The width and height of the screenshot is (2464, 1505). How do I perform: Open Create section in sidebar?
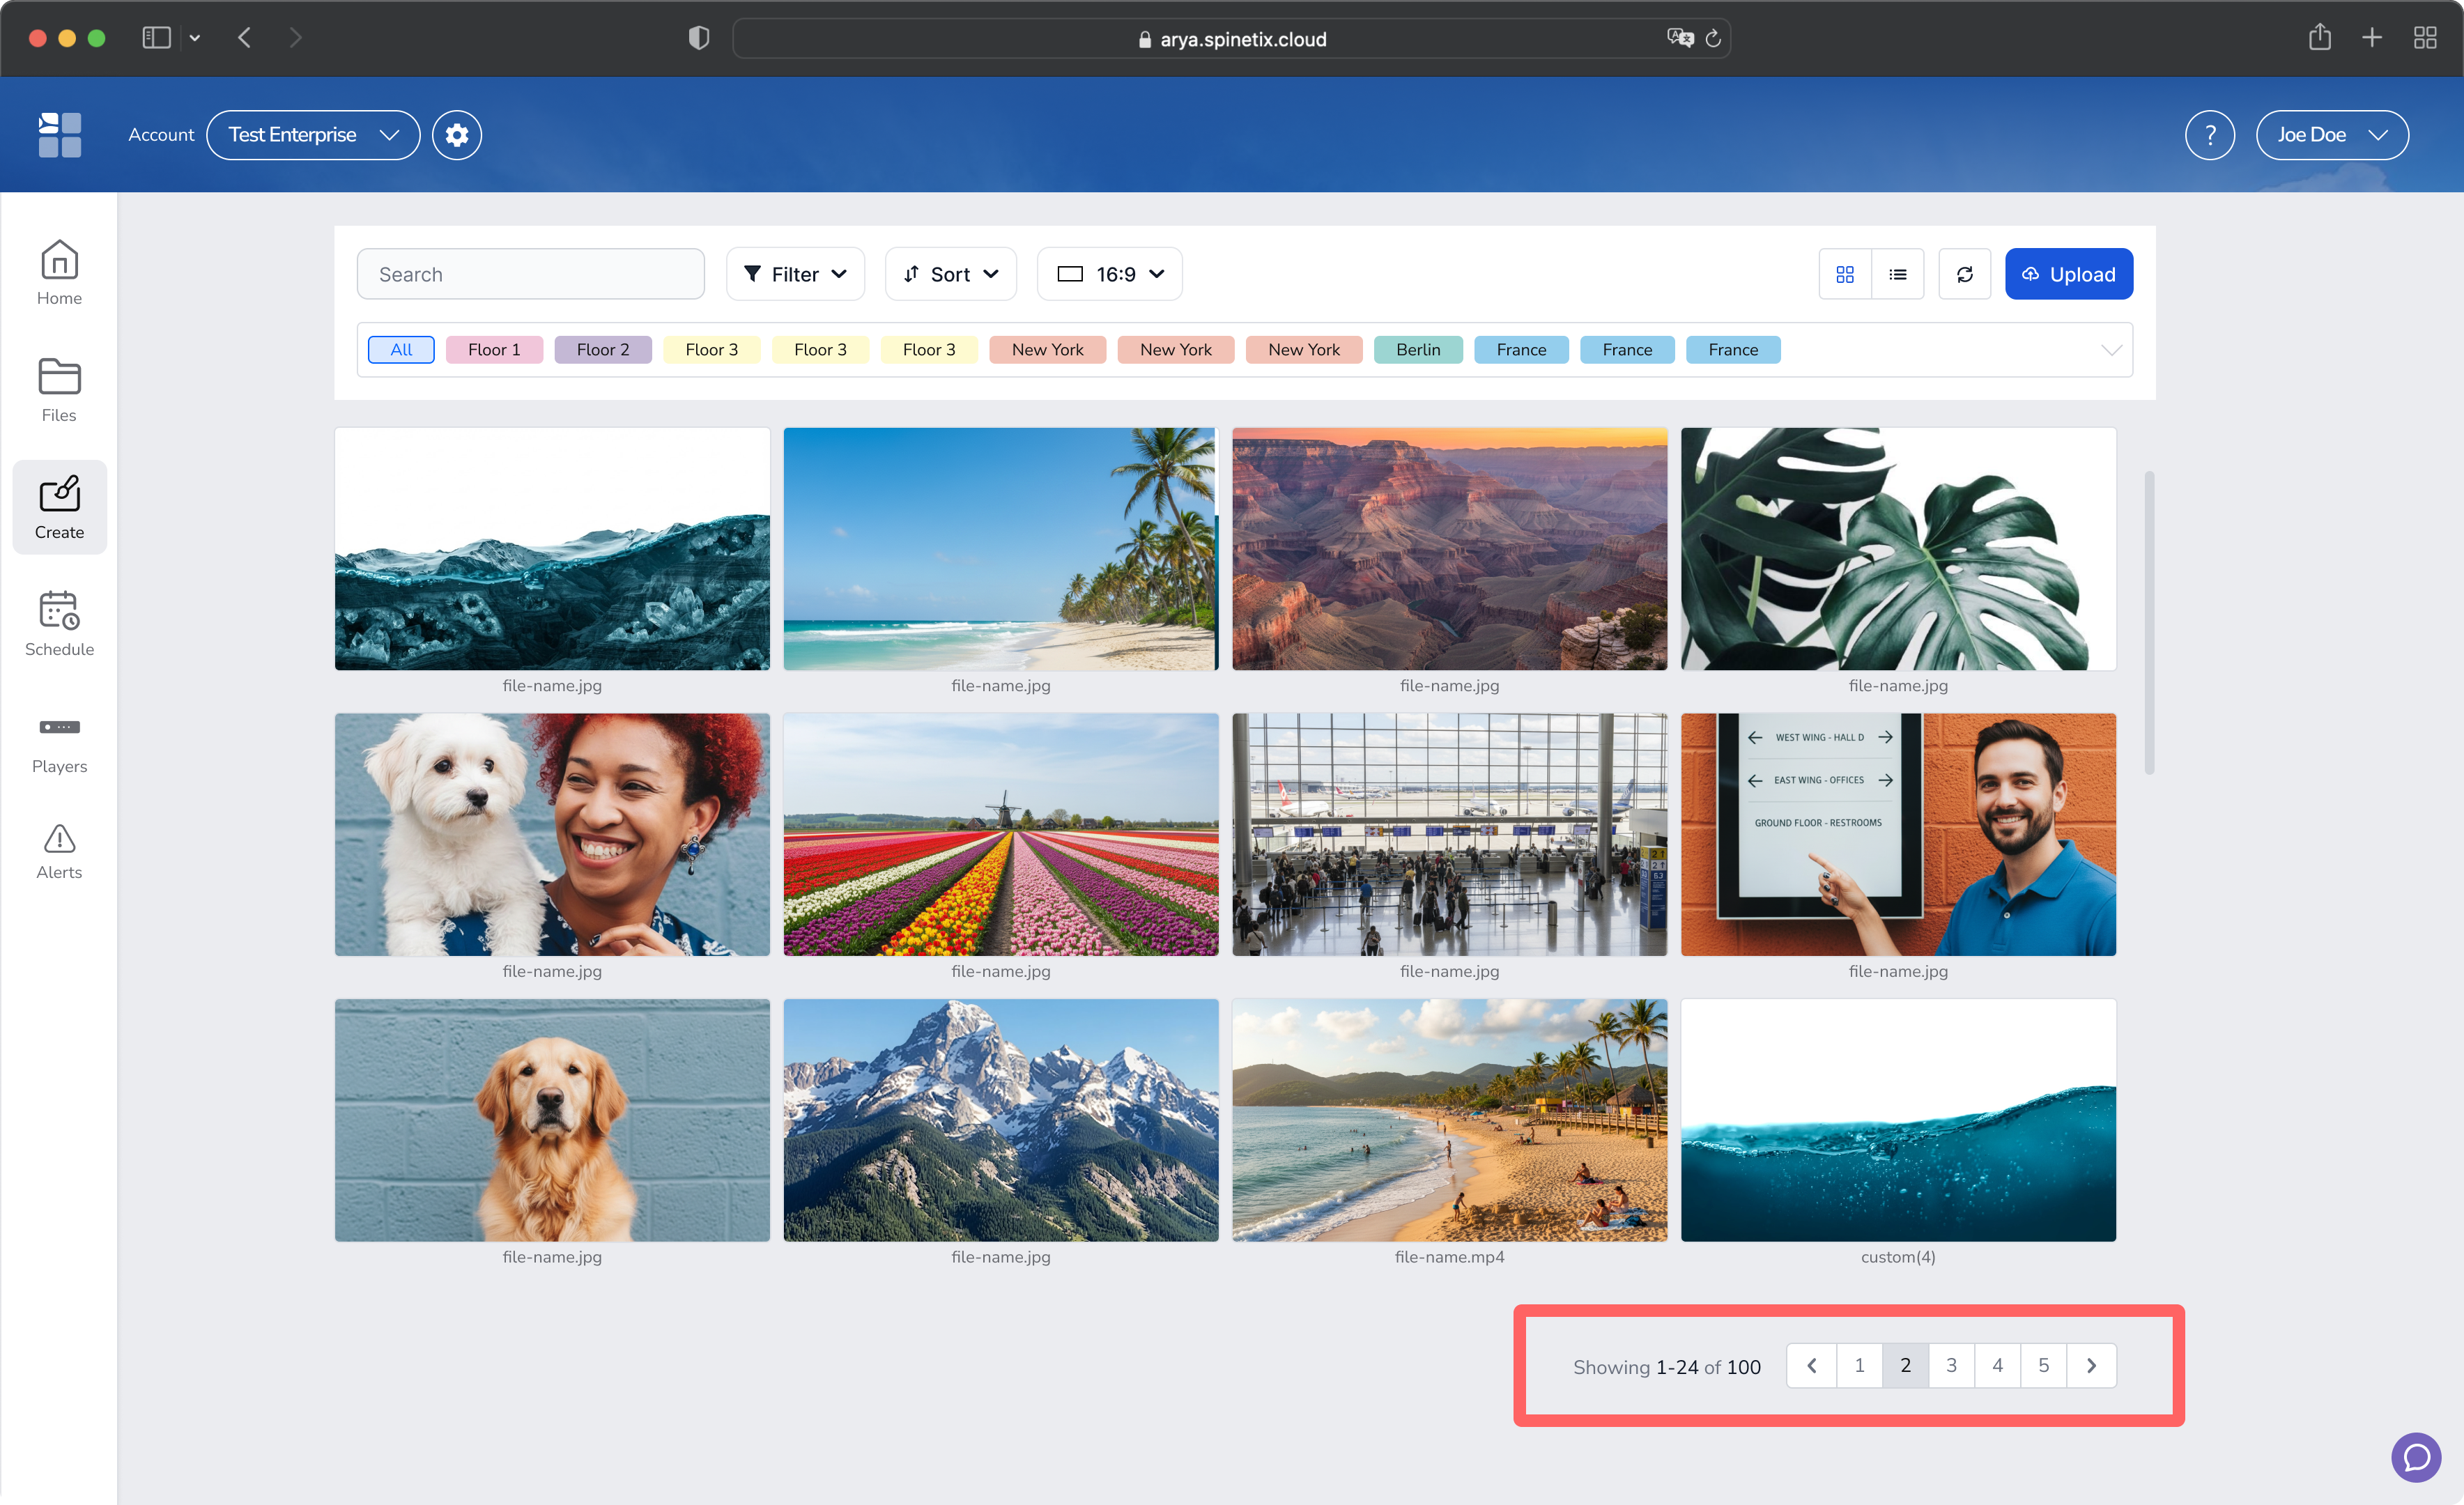click(x=59, y=507)
